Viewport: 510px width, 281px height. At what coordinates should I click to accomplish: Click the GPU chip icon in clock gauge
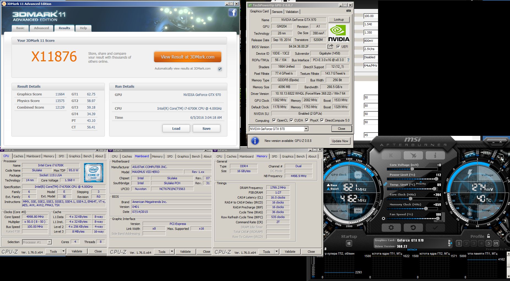358,175
